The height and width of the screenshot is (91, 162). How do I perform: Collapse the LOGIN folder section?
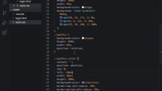25,10
